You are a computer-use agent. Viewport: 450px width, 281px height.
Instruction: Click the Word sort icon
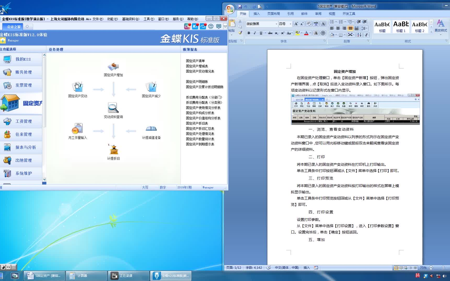click(359, 35)
